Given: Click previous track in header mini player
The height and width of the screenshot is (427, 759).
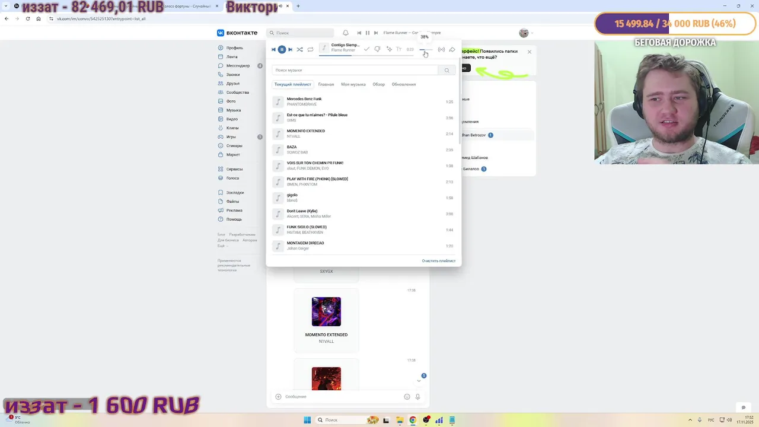Looking at the screenshot, I should coord(359,33).
